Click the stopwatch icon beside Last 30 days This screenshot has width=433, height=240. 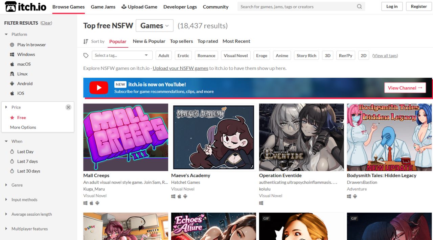[12, 171]
